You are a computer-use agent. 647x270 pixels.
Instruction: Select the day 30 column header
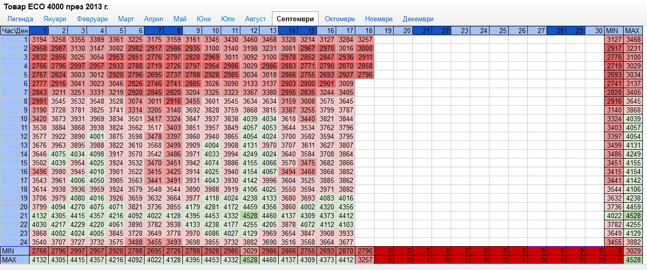pyautogui.click(x=595, y=31)
